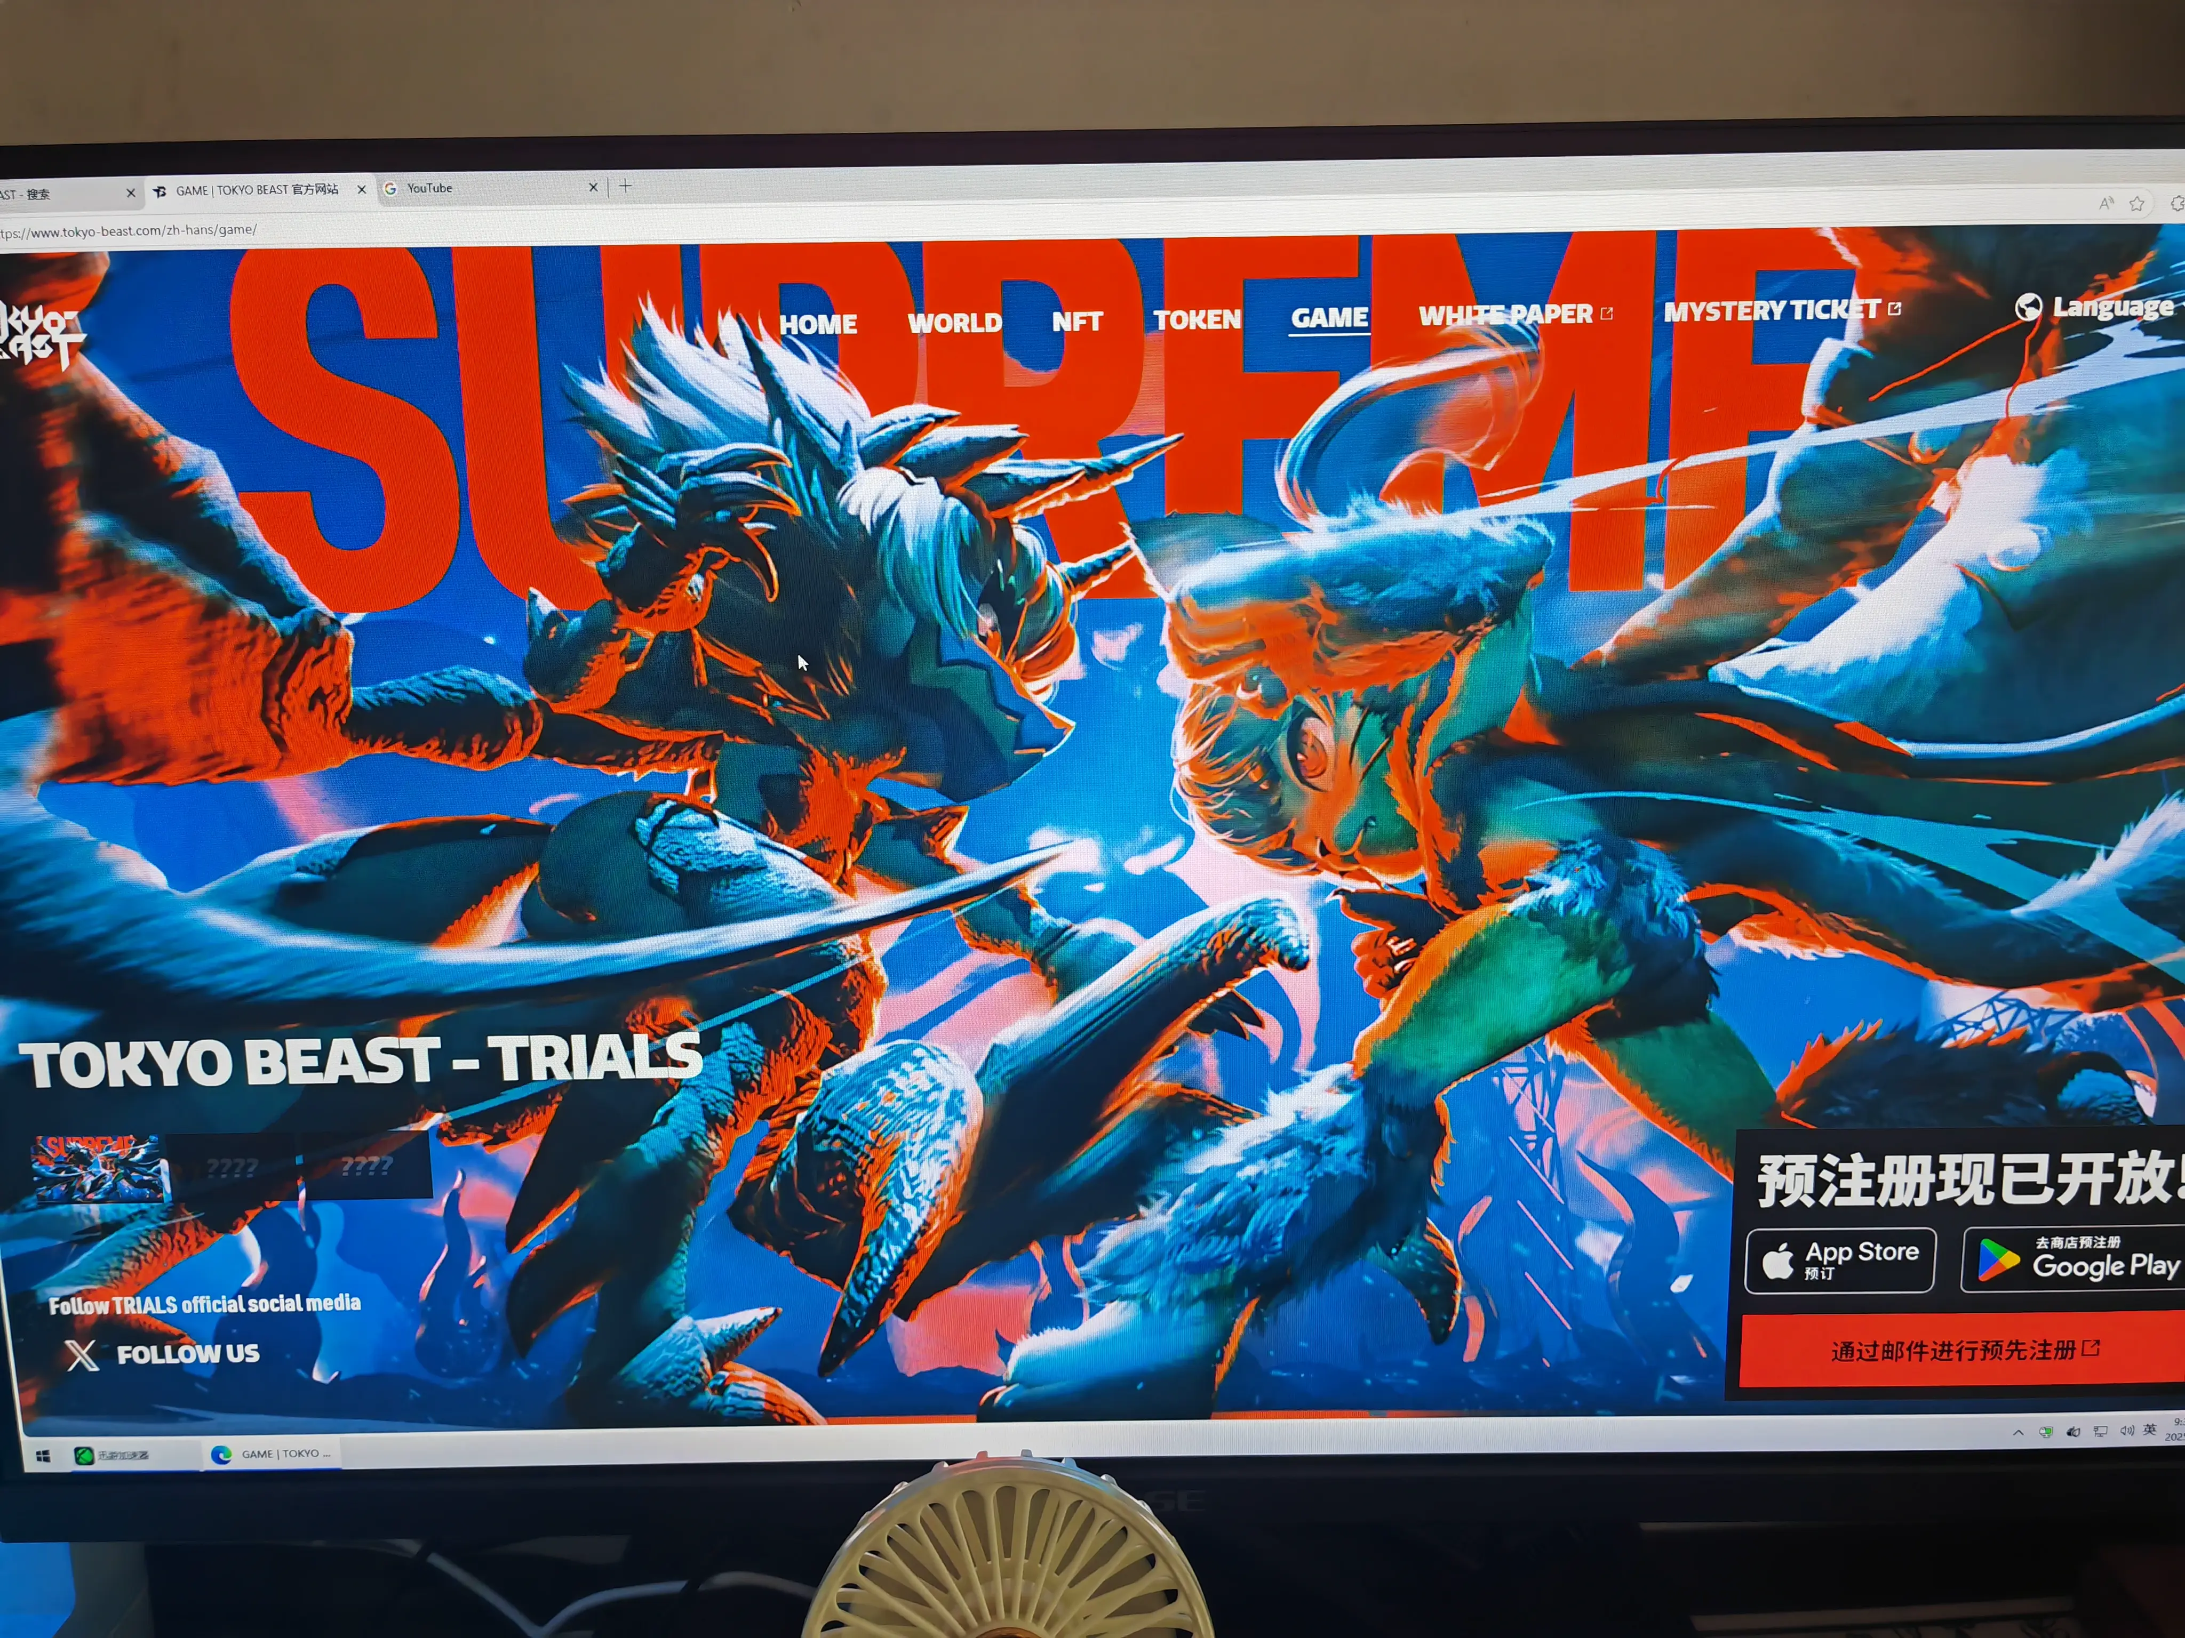This screenshot has height=1638, width=2185.
Task: Close the YouTube tab
Action: point(593,187)
